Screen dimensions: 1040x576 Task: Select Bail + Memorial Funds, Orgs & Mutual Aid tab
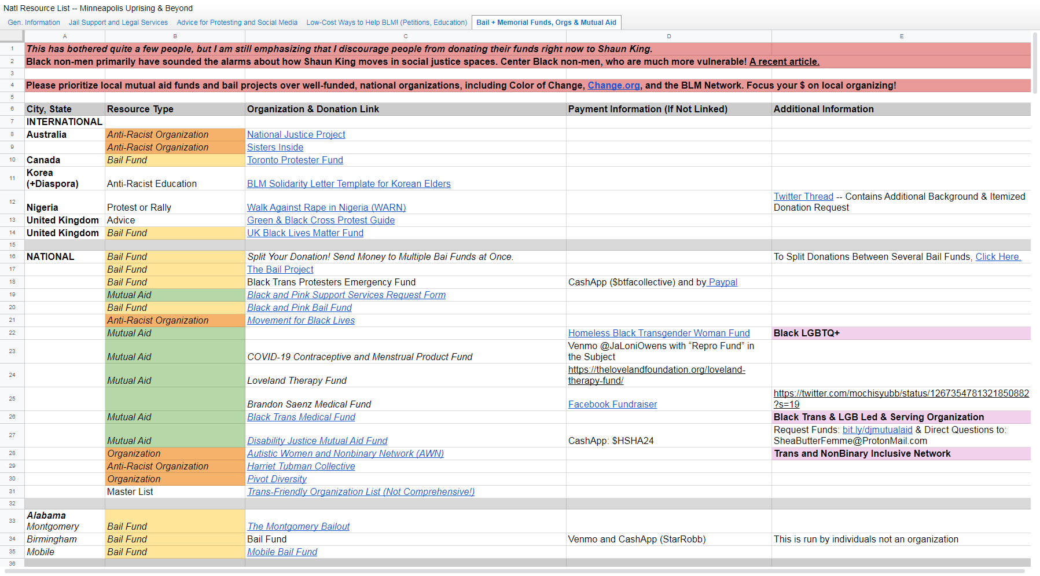point(546,23)
